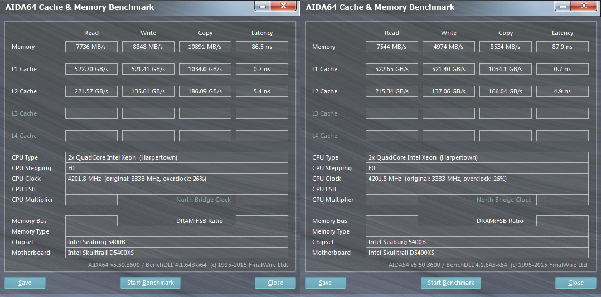Minimize the left AIDA64 window
The width and height of the screenshot is (601, 297).
262,6
